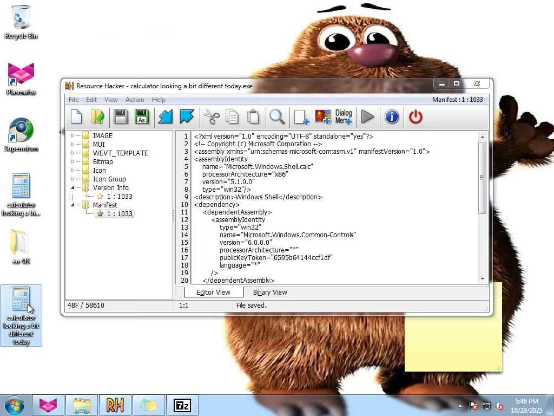
Task: Click the 'File saved.' status text
Action: pos(251,305)
